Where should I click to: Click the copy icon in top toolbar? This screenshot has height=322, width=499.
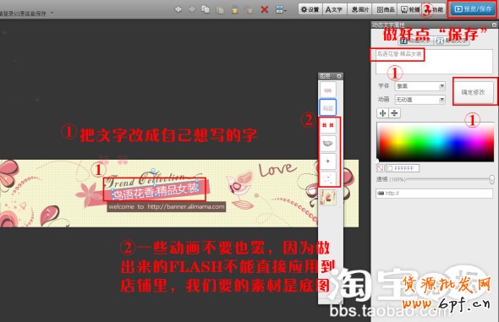[206, 9]
